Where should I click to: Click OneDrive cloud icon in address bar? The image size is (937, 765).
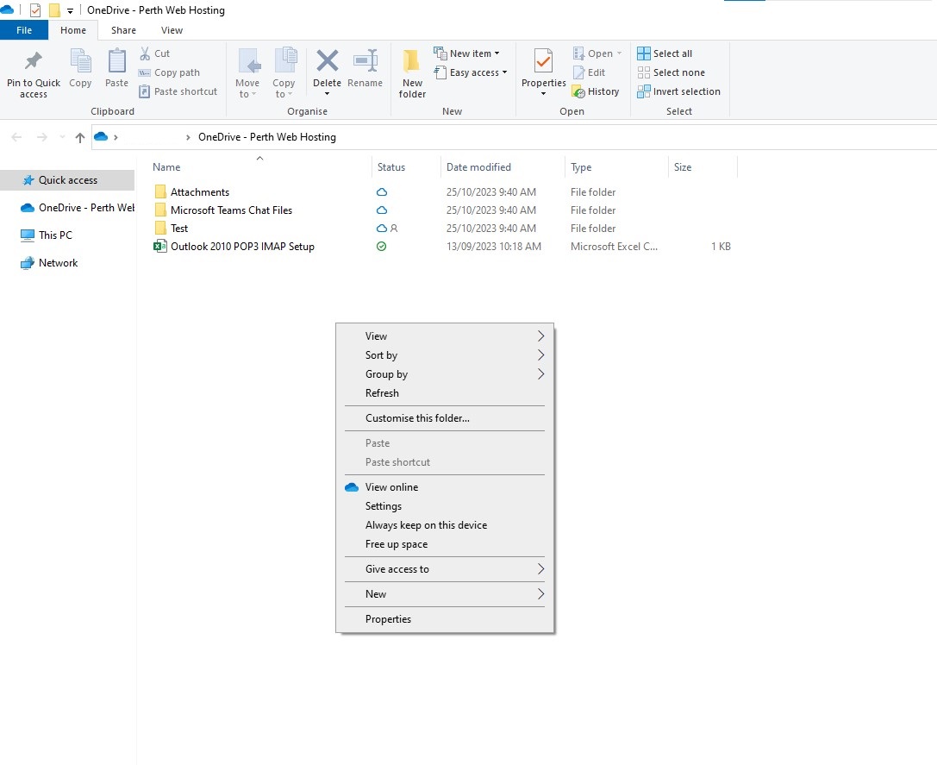101,137
